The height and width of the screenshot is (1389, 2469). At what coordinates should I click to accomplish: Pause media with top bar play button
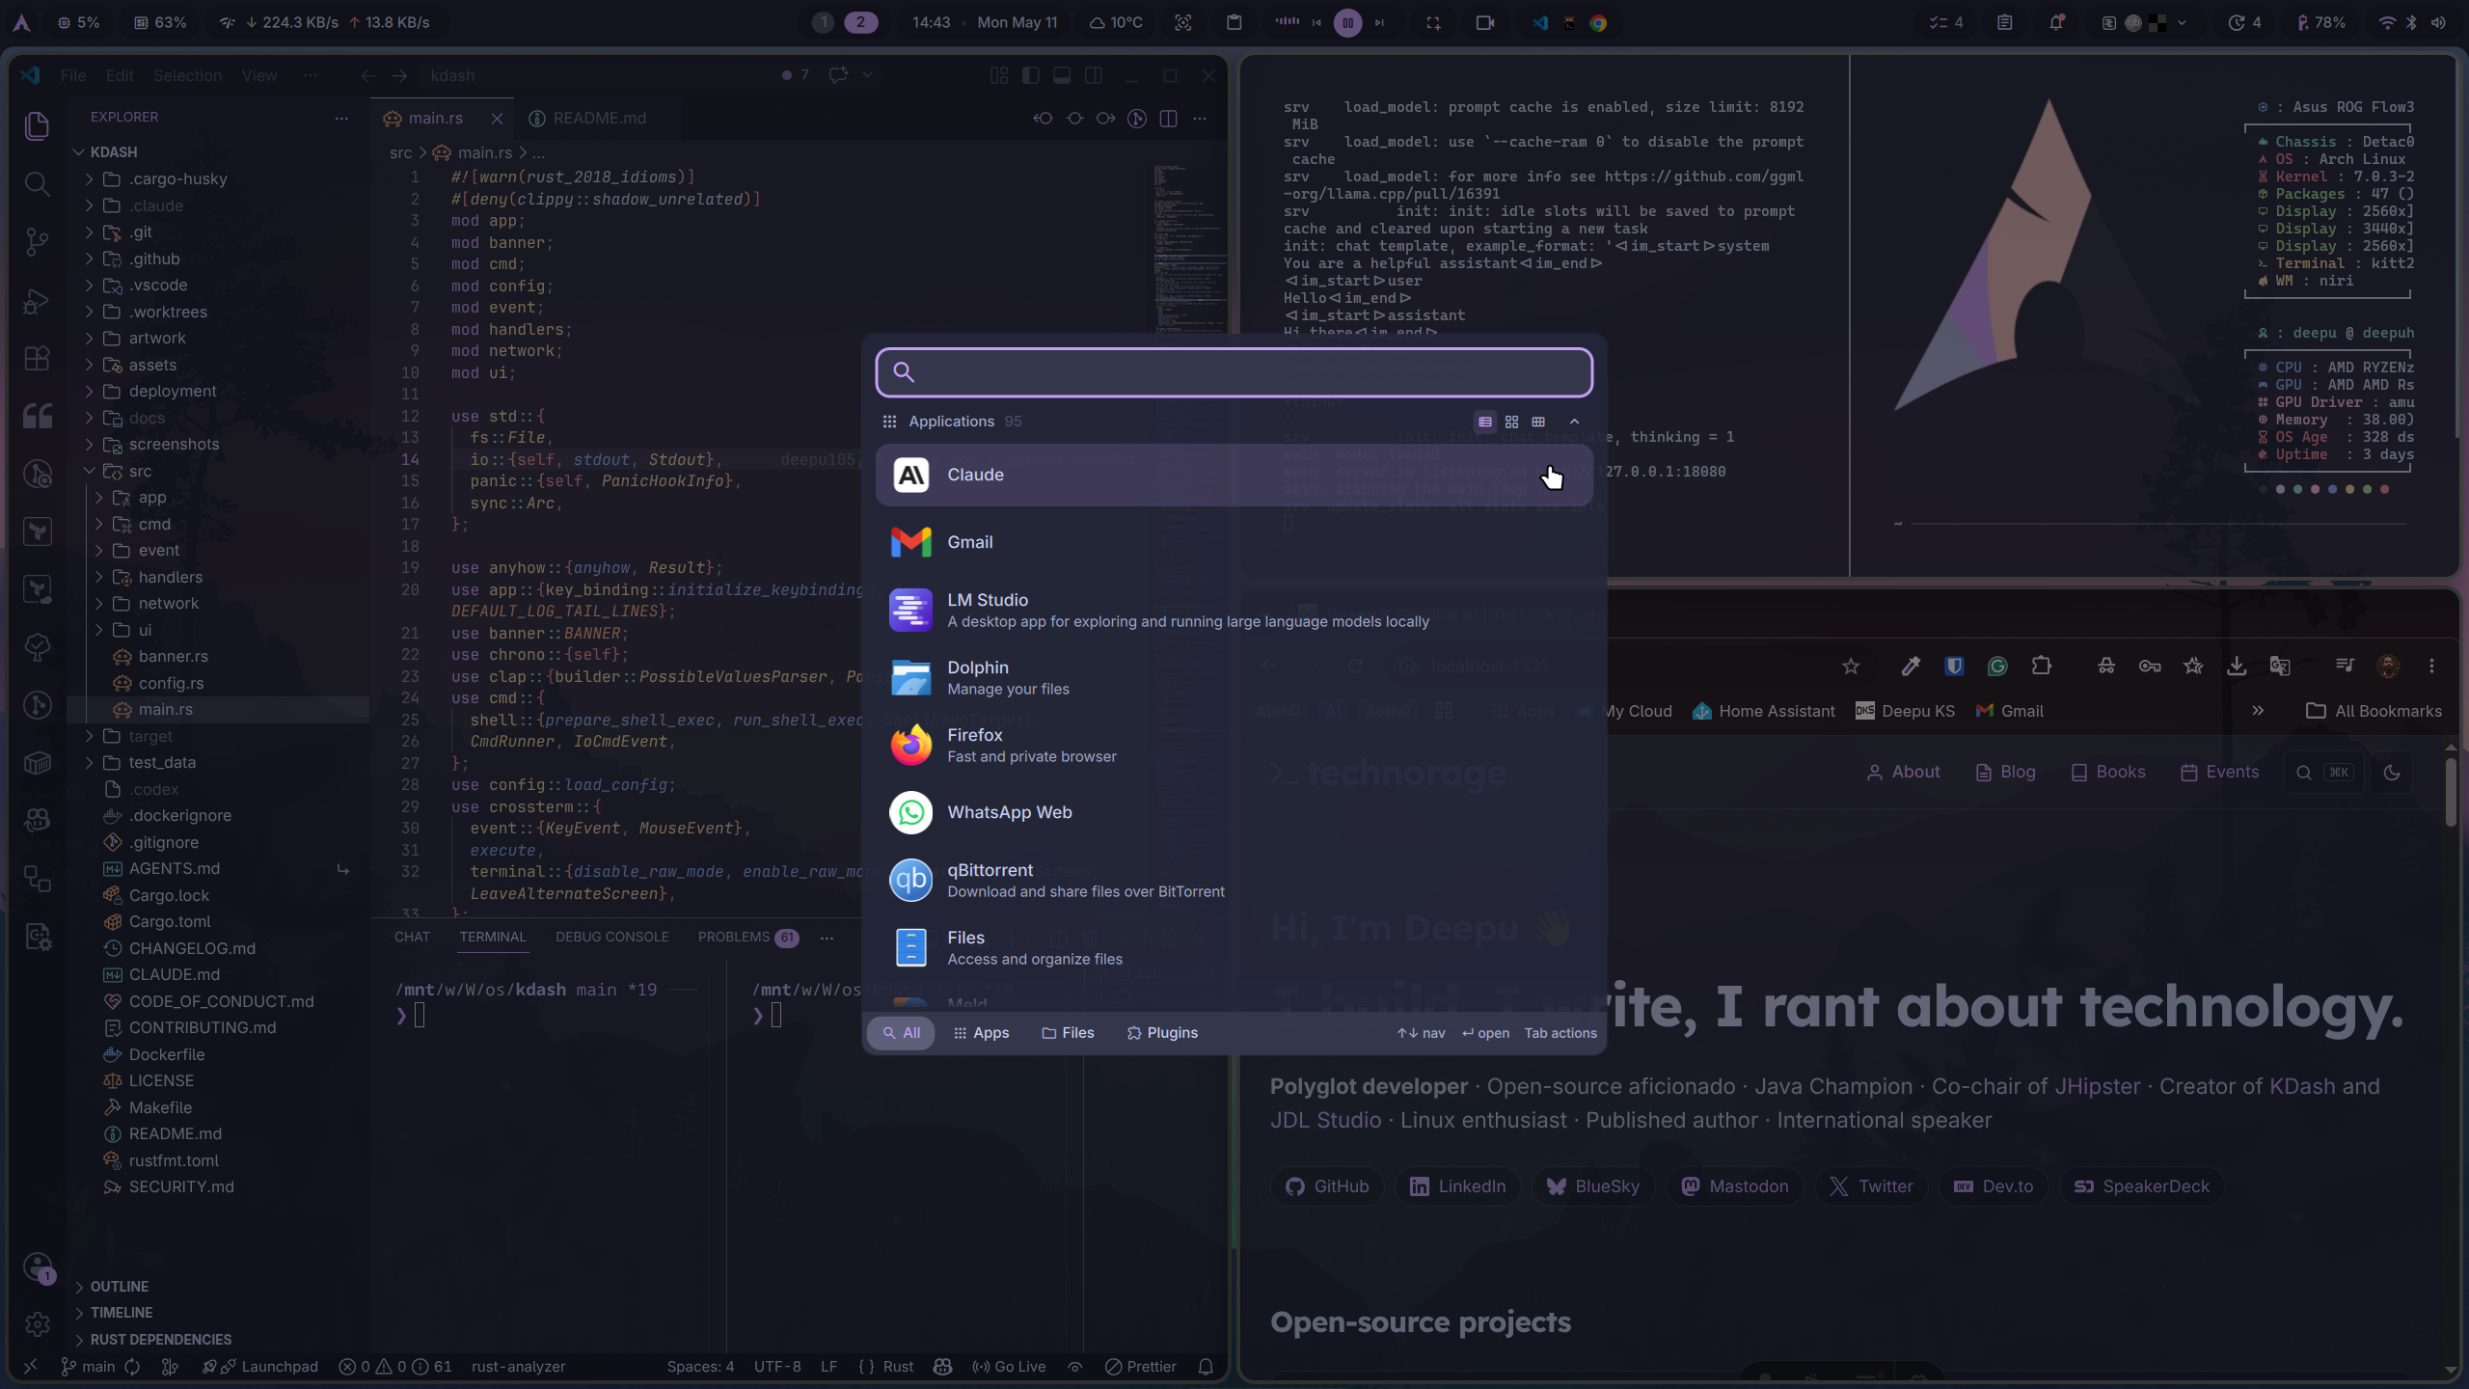point(1348,22)
